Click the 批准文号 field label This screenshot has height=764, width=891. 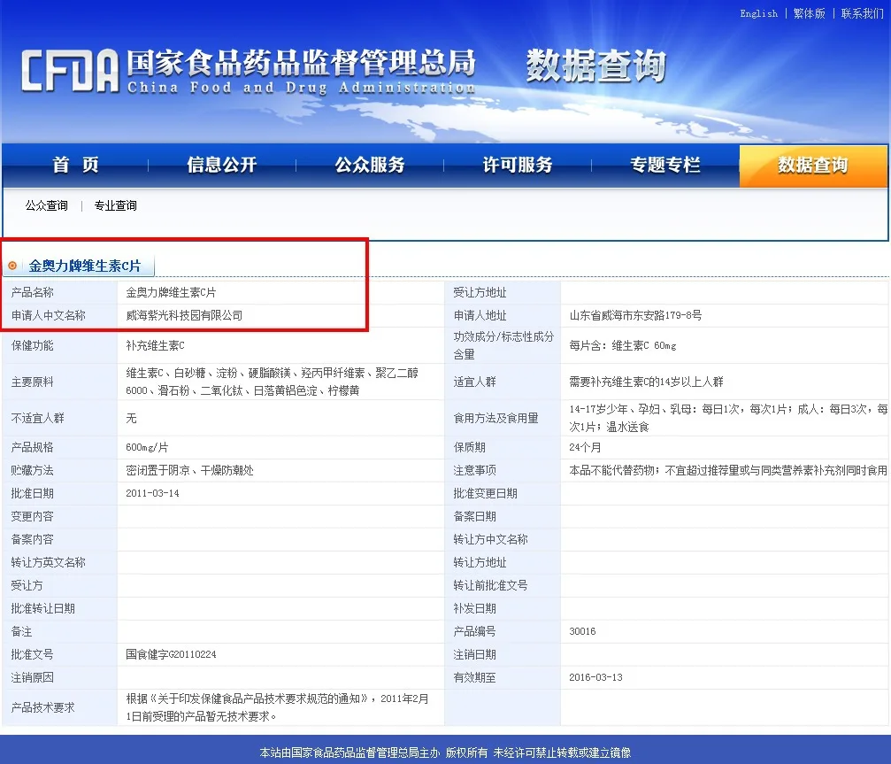[x=33, y=654]
